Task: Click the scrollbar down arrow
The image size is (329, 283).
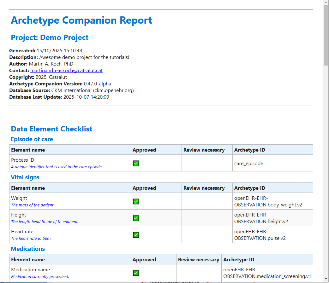Action: click(x=326, y=279)
